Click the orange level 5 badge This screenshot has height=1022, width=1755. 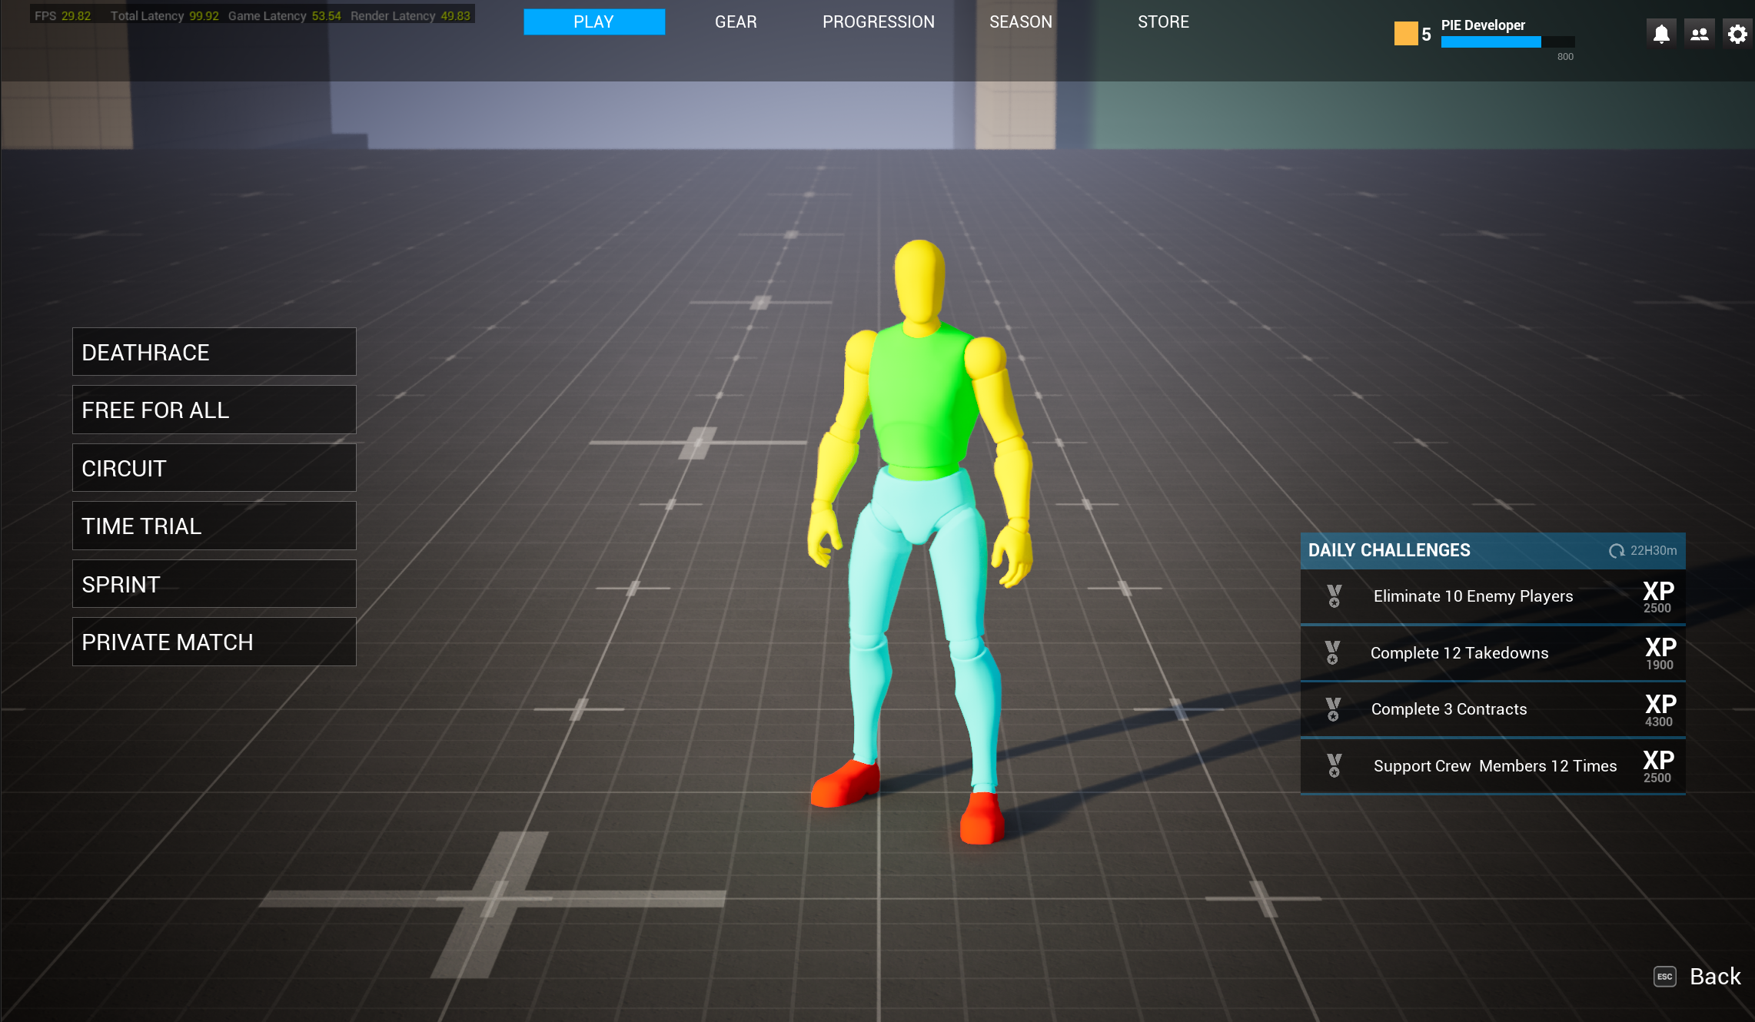[1405, 32]
